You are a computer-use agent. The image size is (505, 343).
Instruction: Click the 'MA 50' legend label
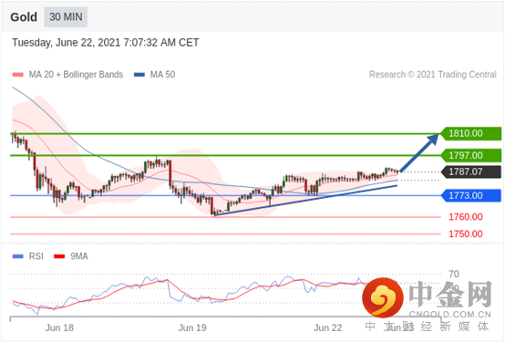pyautogui.click(x=162, y=75)
